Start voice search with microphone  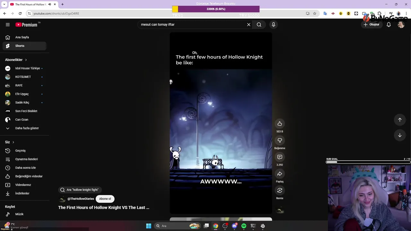coord(274,25)
